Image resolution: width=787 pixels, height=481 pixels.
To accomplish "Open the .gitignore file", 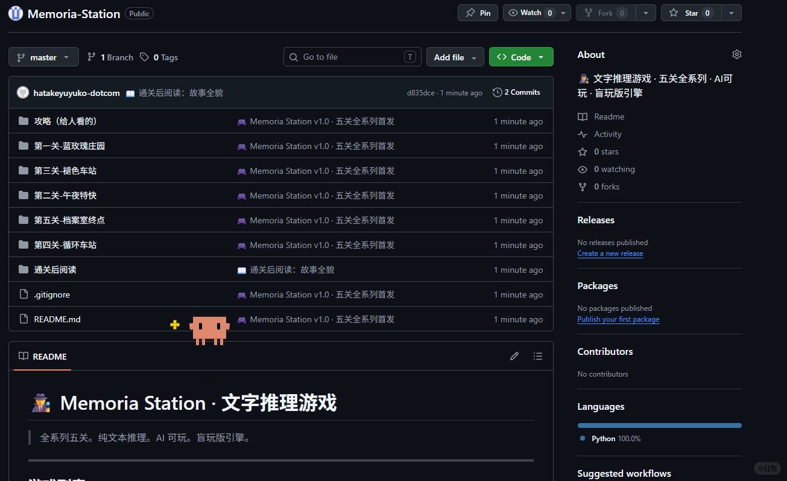I will [x=52, y=295].
